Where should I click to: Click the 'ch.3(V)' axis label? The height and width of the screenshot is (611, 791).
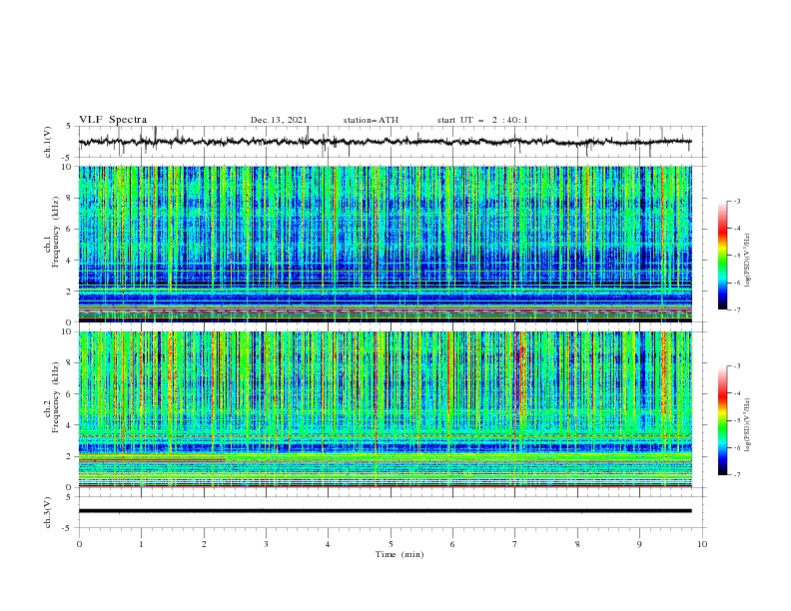pos(48,512)
